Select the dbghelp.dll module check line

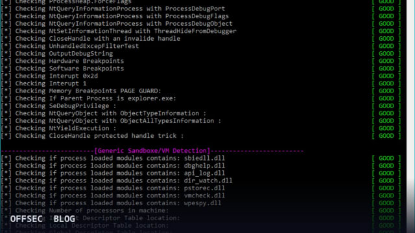[x=113, y=166]
